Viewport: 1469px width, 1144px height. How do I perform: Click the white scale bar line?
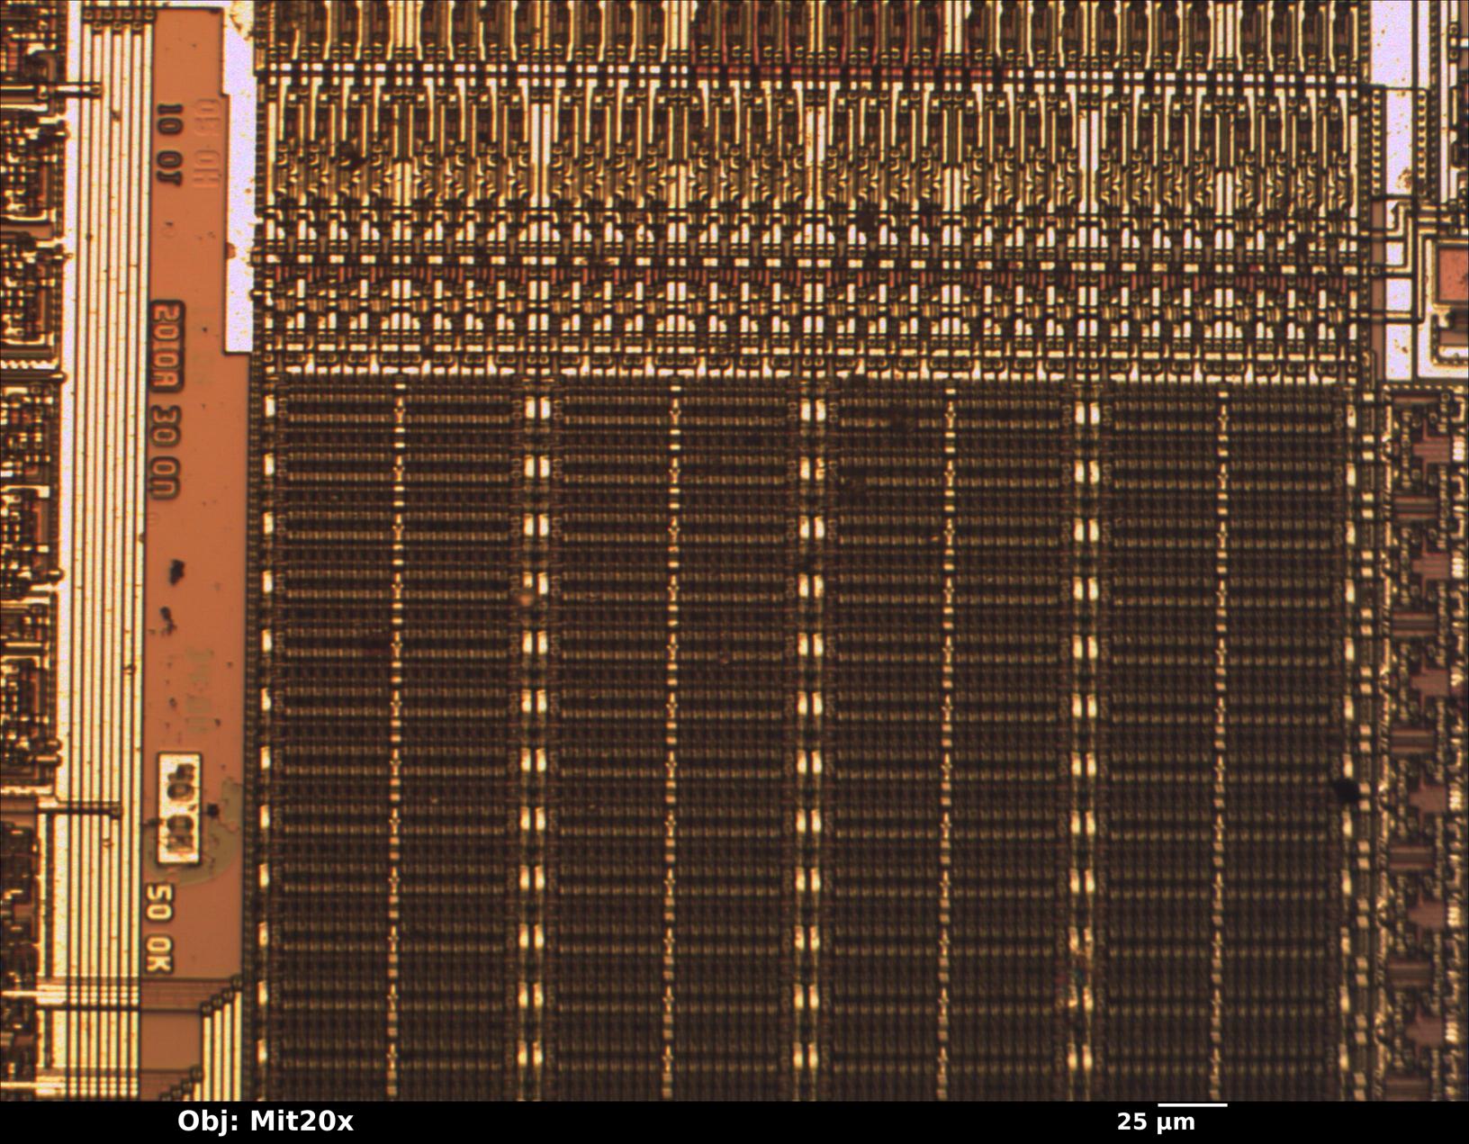point(1192,1103)
